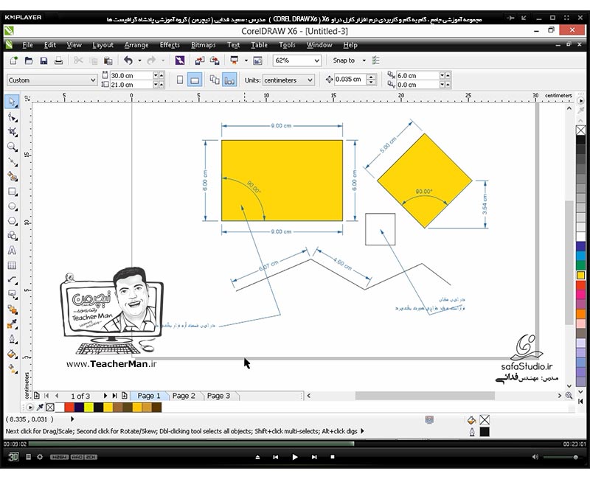
Task: Click the video Stop button
Action: pos(333,457)
